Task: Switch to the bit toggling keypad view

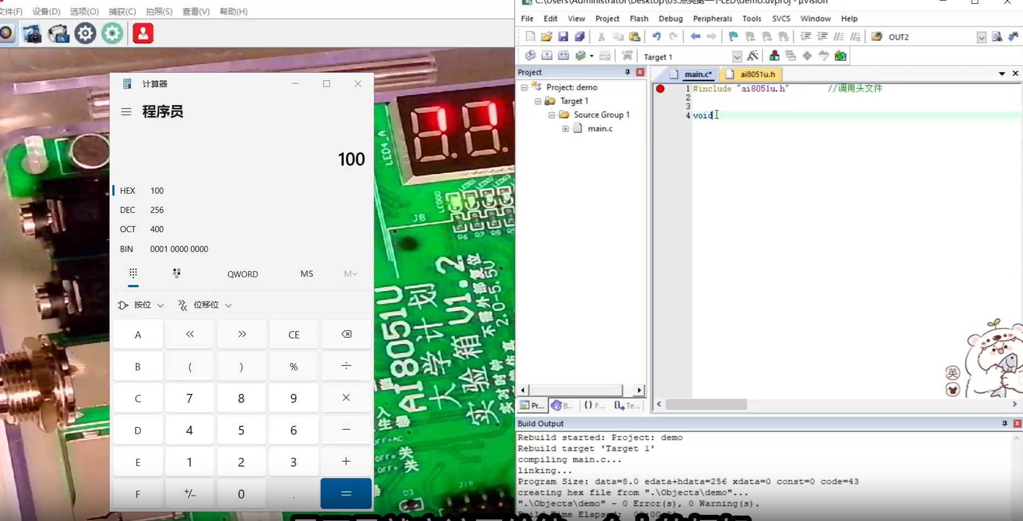Action: 177,273
